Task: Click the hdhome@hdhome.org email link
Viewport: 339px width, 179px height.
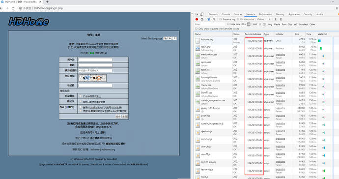Action: pos(103,149)
